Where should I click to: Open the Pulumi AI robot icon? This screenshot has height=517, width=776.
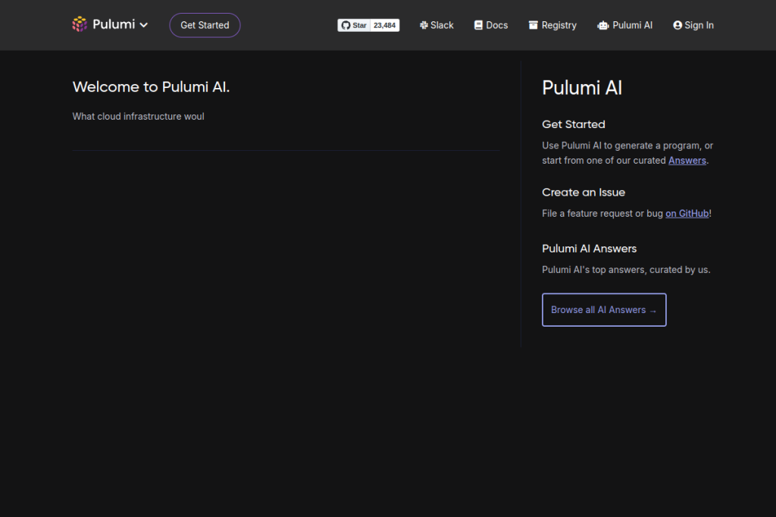tap(602, 25)
